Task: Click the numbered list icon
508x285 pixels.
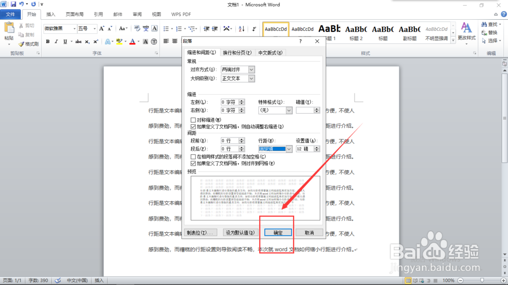Action: [x=179, y=29]
